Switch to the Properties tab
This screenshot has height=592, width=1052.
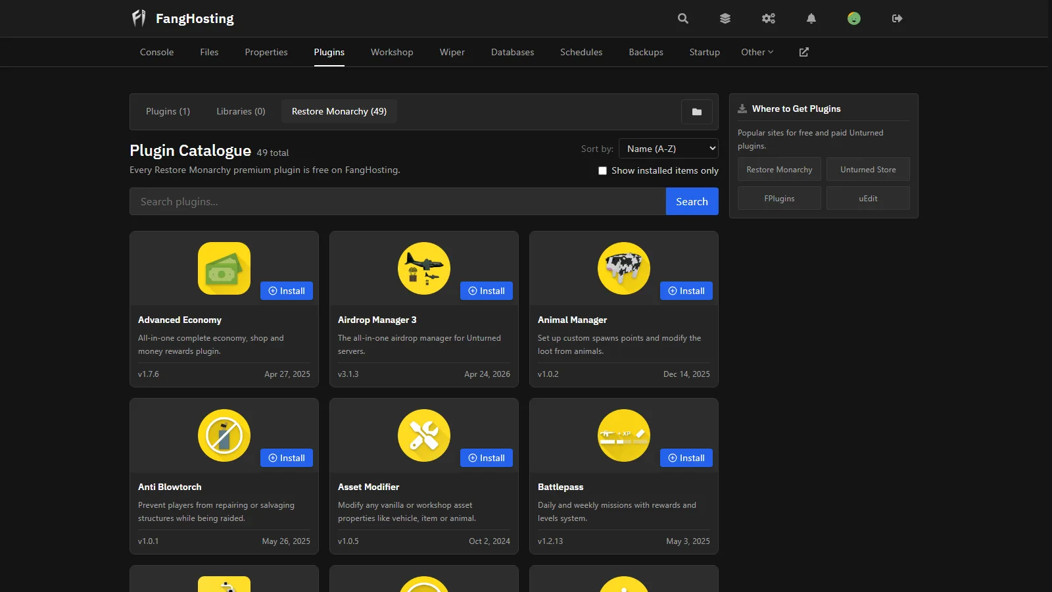pyautogui.click(x=266, y=52)
